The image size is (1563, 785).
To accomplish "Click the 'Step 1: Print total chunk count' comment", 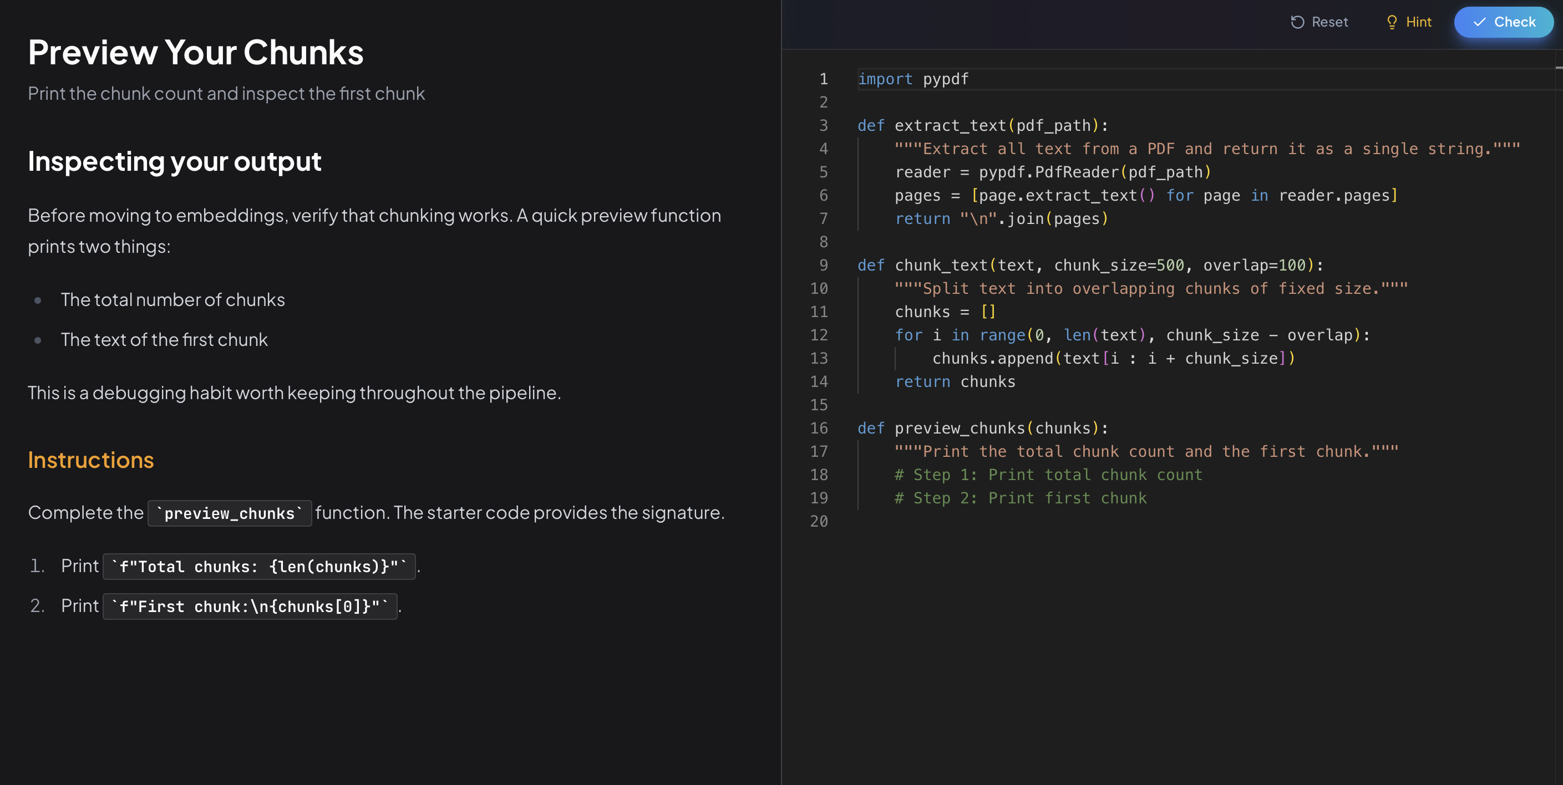I will point(1048,475).
